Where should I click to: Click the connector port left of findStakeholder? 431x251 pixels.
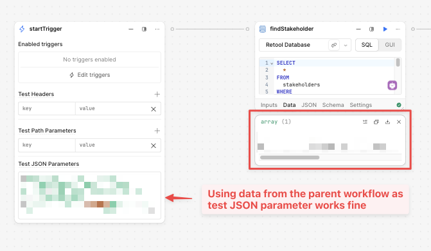pos(247,29)
